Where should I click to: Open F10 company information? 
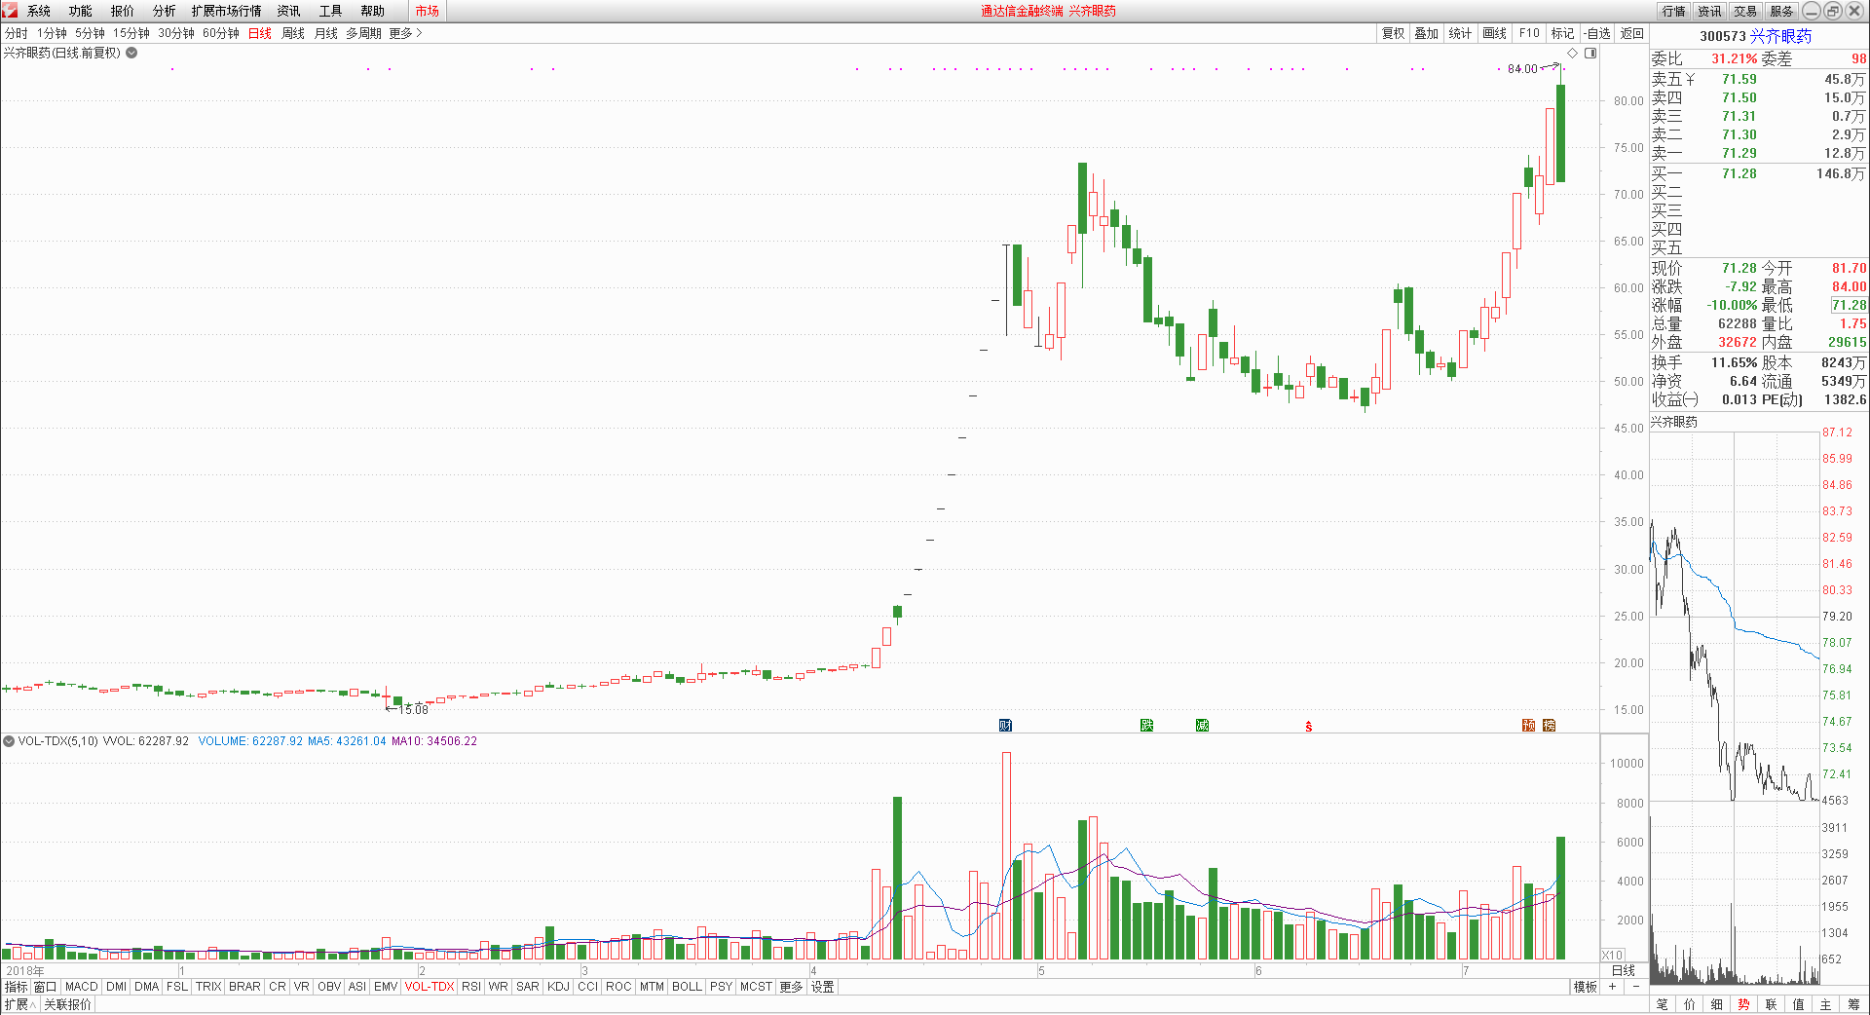(1529, 33)
